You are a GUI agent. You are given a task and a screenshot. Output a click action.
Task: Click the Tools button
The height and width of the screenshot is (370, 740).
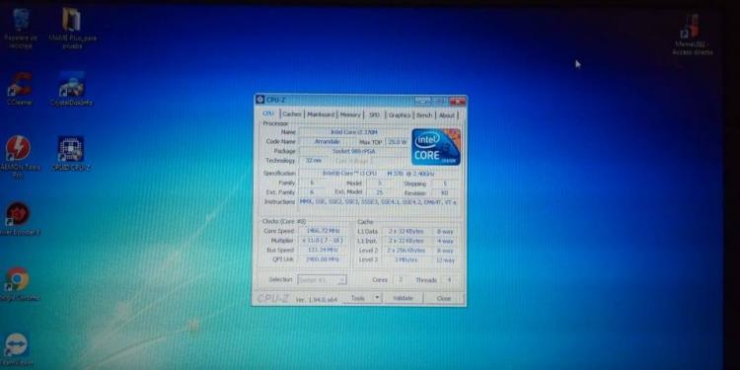358,298
